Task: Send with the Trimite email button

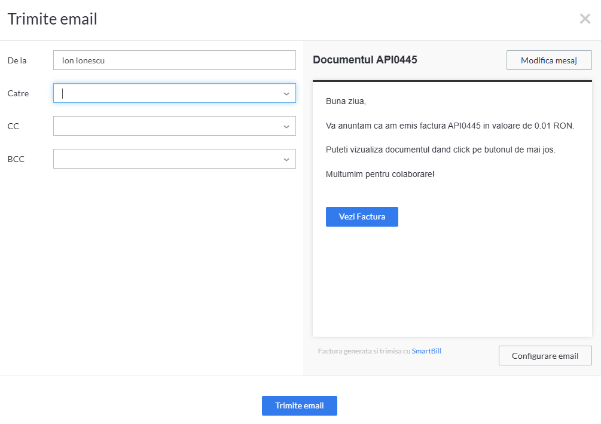Action: 299,405
